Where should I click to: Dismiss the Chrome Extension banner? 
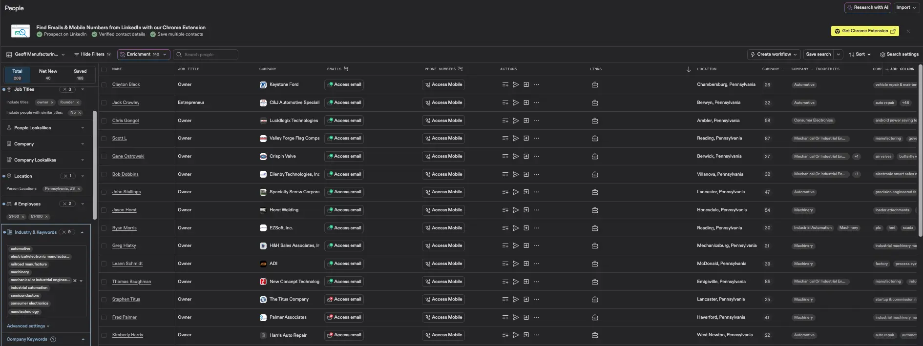908,31
